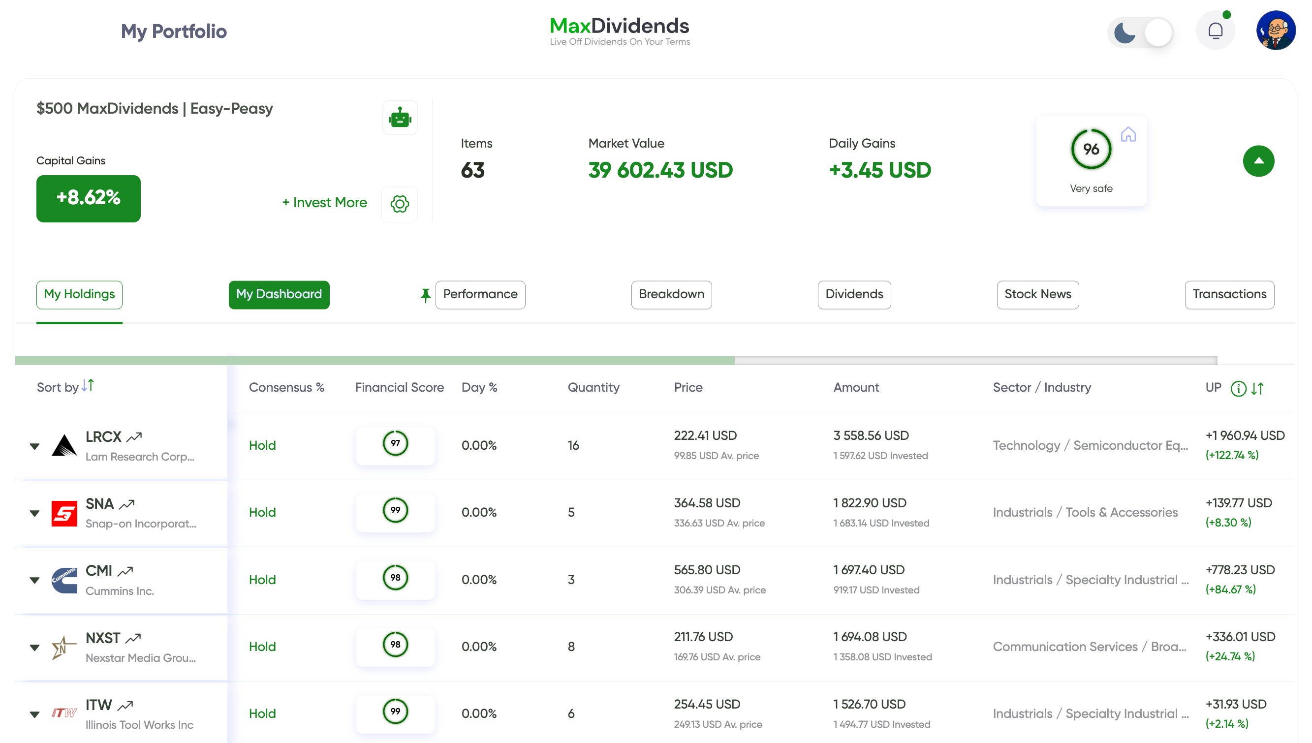Click the My Dashboard button
Viewport: 1312px width, 743px height.
pos(279,294)
